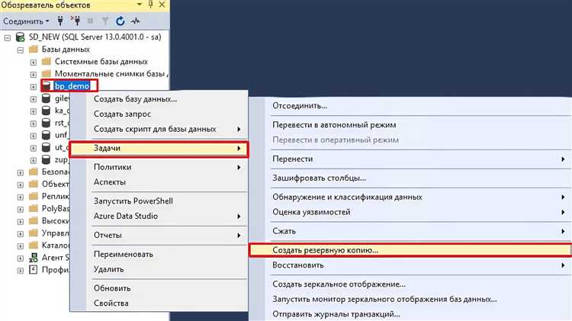572x321 pixels.
Task: Open the activity monitor icon in toolbar
Action: pos(136,21)
